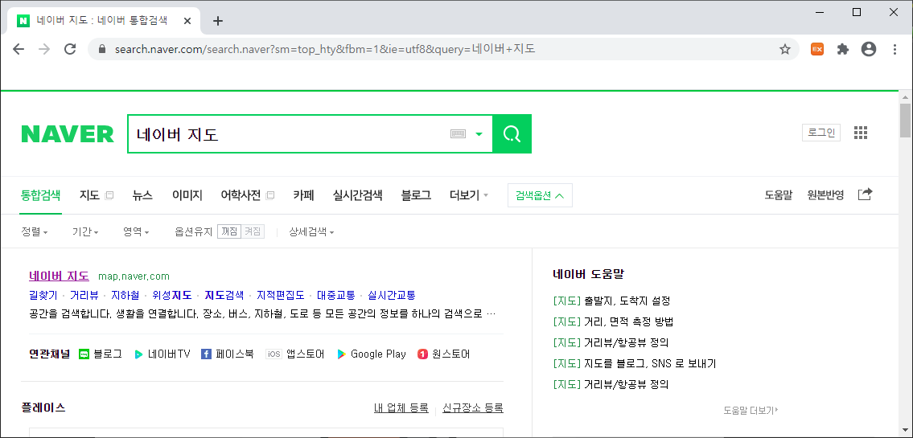The width and height of the screenshot is (913, 438).
Task: Select the 통합검색 tab
Action: click(x=41, y=195)
